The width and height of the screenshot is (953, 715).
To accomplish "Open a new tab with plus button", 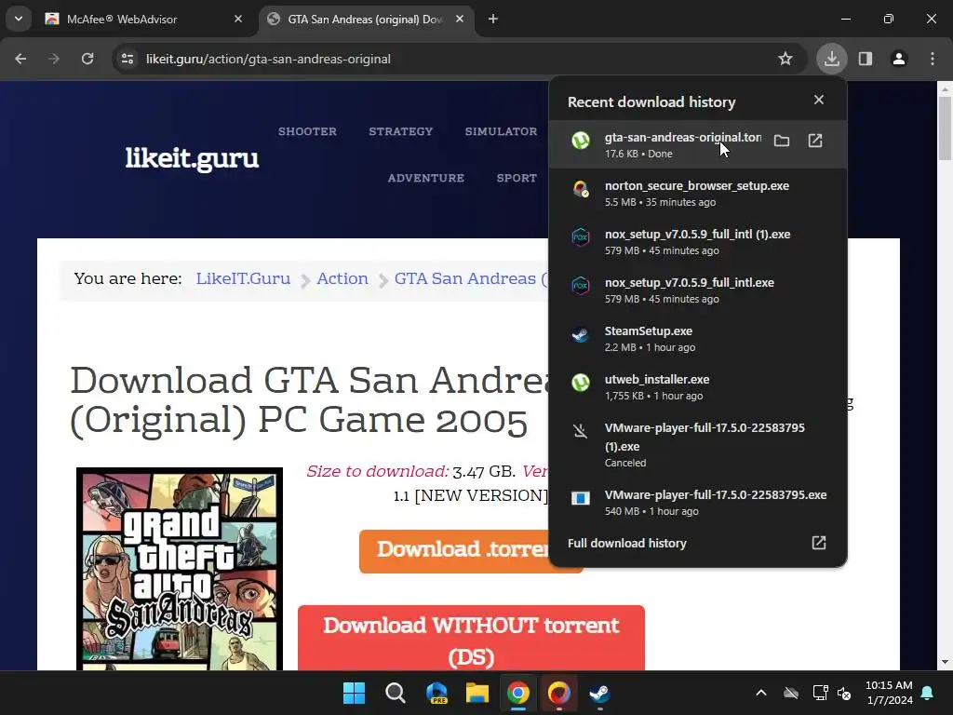I will pyautogui.click(x=493, y=19).
